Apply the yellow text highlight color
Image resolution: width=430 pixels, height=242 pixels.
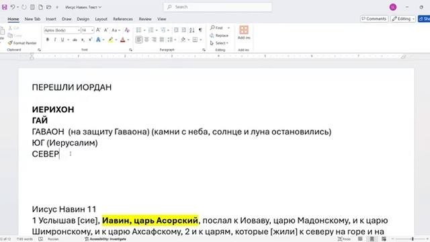pos(110,40)
